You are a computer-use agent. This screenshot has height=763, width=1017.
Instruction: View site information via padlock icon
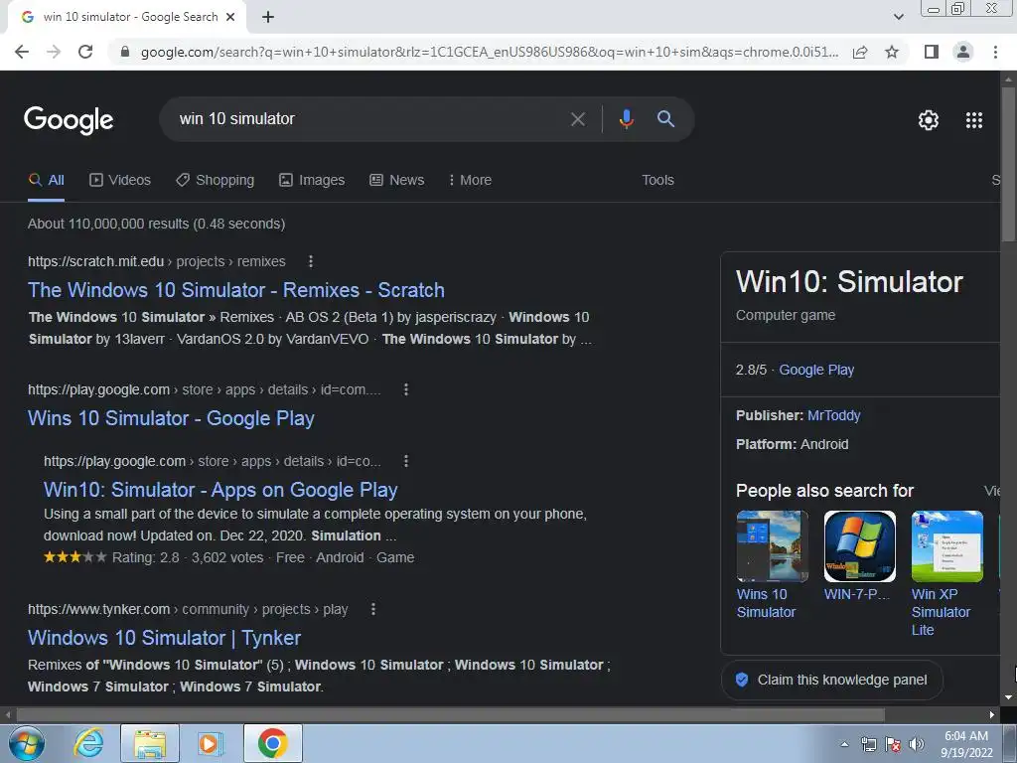[125, 52]
